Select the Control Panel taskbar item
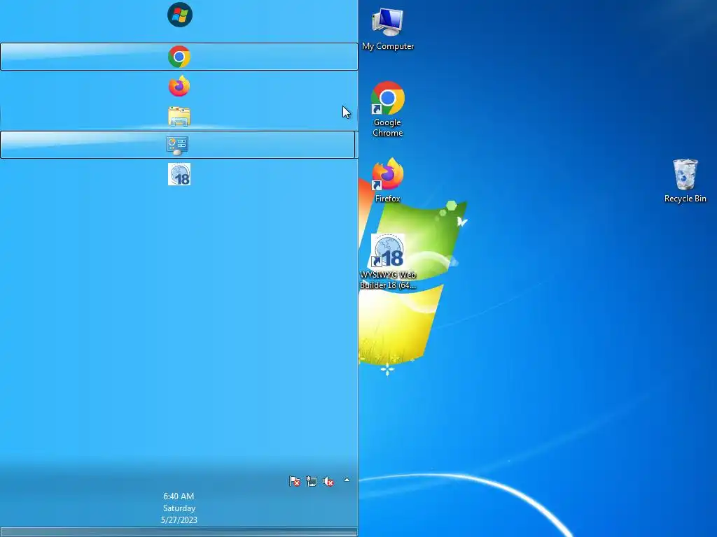 177,145
